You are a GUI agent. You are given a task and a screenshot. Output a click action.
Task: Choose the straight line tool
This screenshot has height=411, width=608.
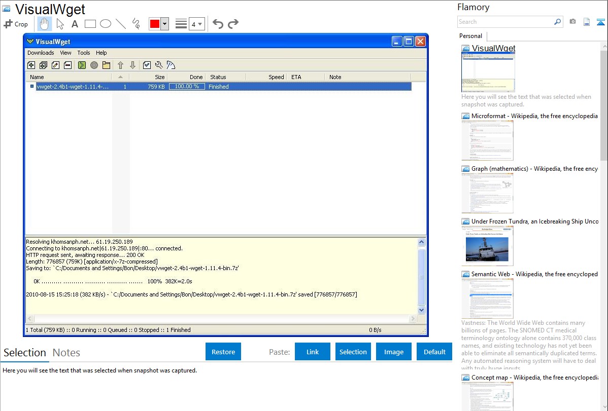[x=121, y=24]
